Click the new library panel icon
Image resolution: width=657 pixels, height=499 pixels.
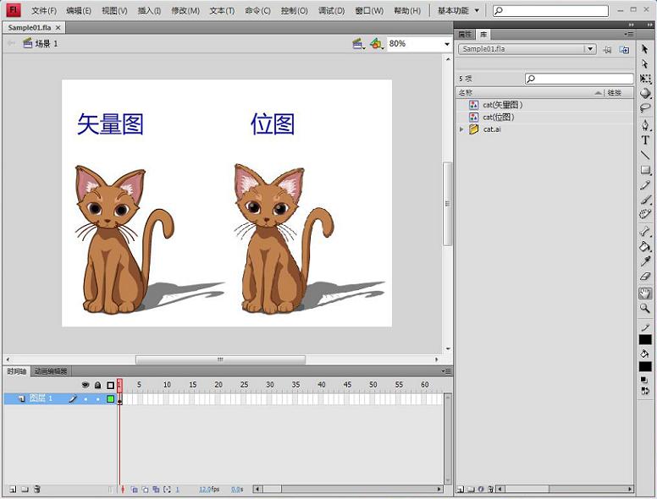(624, 50)
